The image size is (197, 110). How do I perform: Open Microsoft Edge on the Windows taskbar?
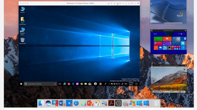tap(73, 84)
